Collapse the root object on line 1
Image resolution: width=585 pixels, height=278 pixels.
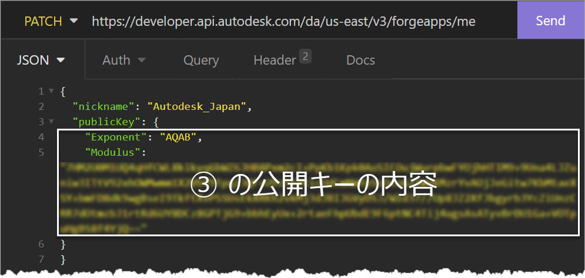click(51, 91)
